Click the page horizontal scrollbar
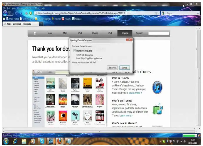The width and height of the screenshot is (203, 146). click(100, 132)
